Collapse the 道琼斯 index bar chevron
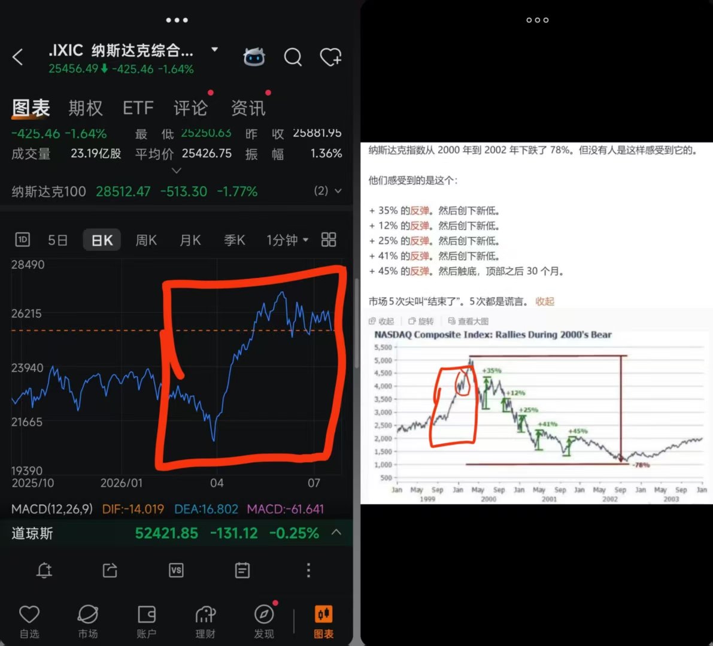Image resolution: width=713 pixels, height=646 pixels. pos(336,532)
